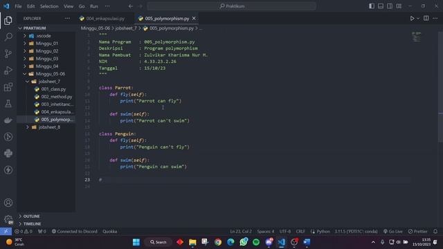This screenshot has width=443, height=249.
Task: Click Quokka status bar item
Action: [109, 232]
